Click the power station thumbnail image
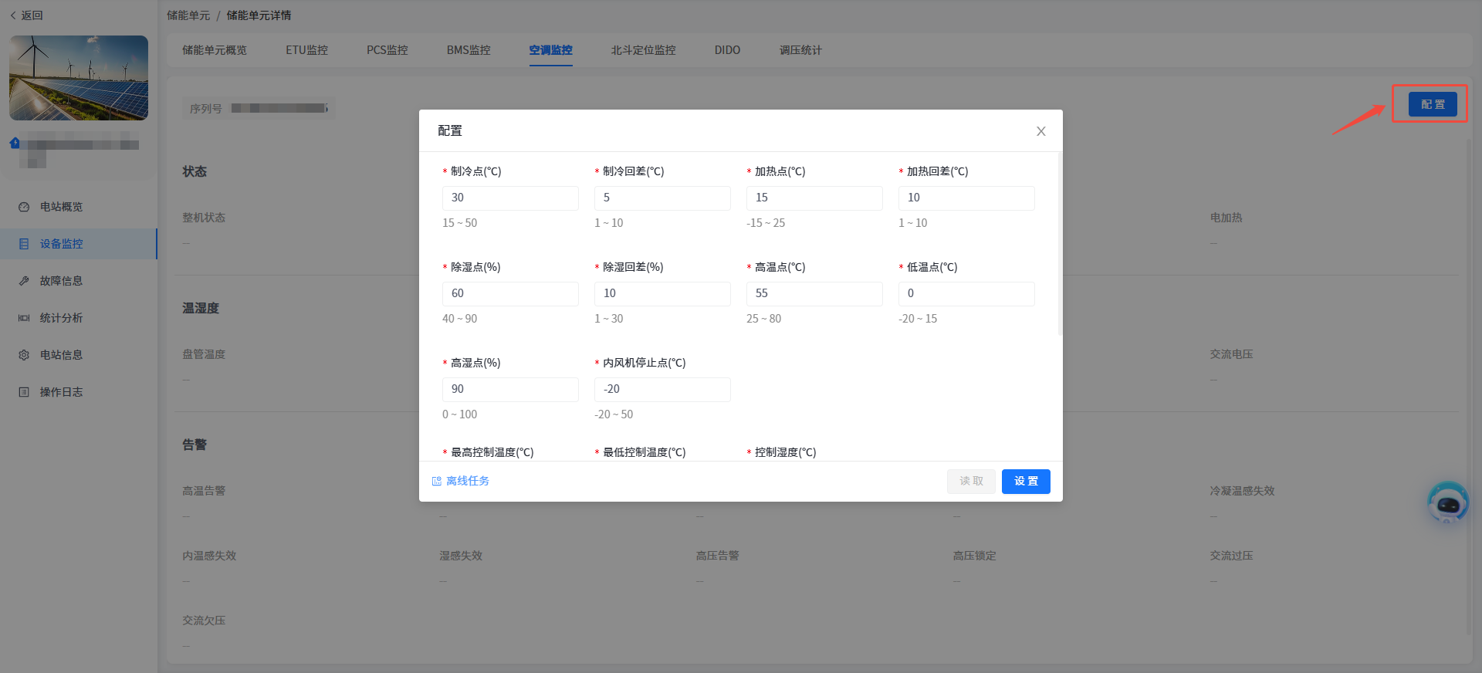The height and width of the screenshot is (673, 1482). point(79,78)
